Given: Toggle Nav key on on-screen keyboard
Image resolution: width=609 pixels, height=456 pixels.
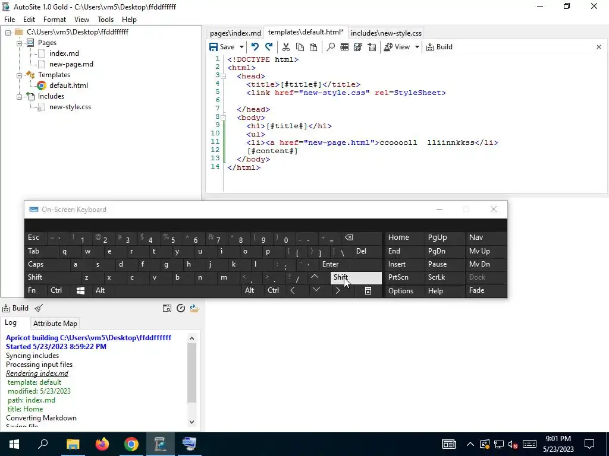Looking at the screenshot, I should coord(486,237).
